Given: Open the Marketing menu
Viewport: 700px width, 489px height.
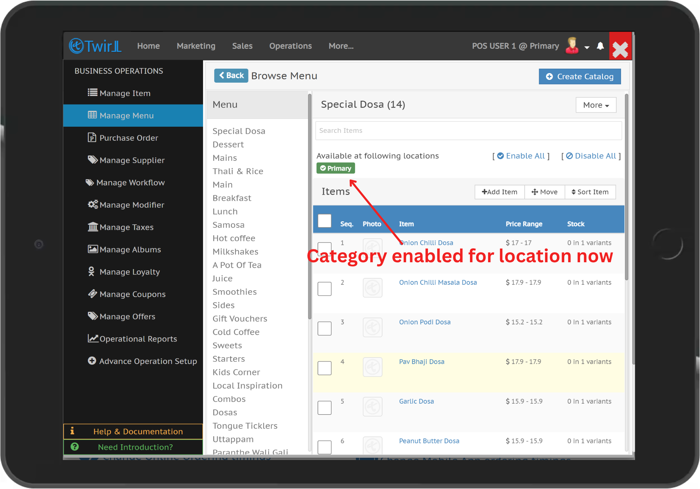Looking at the screenshot, I should point(196,46).
